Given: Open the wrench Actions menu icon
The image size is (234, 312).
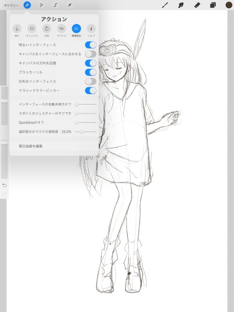Looking at the screenshot, I should (x=27, y=5).
